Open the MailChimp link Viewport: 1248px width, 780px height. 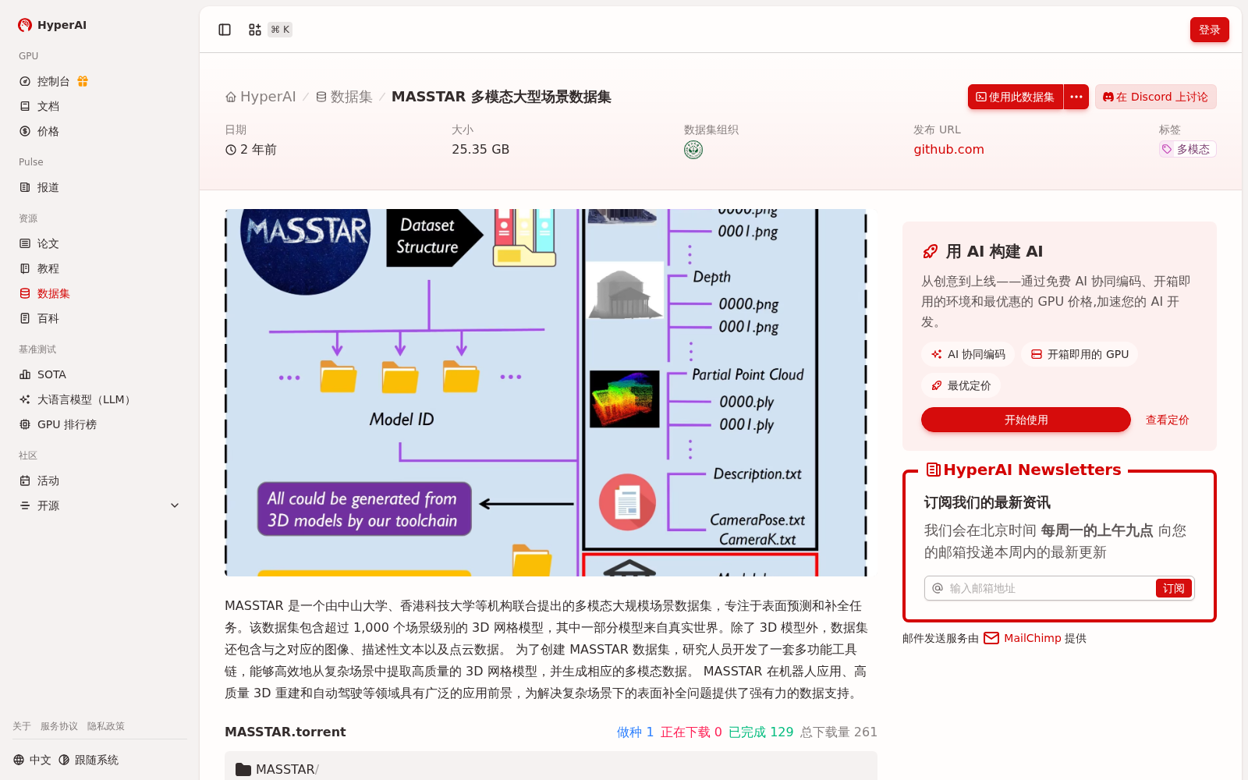tap(1023, 638)
